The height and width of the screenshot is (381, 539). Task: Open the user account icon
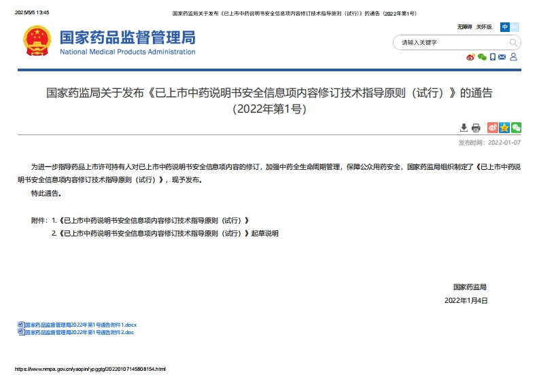514,57
